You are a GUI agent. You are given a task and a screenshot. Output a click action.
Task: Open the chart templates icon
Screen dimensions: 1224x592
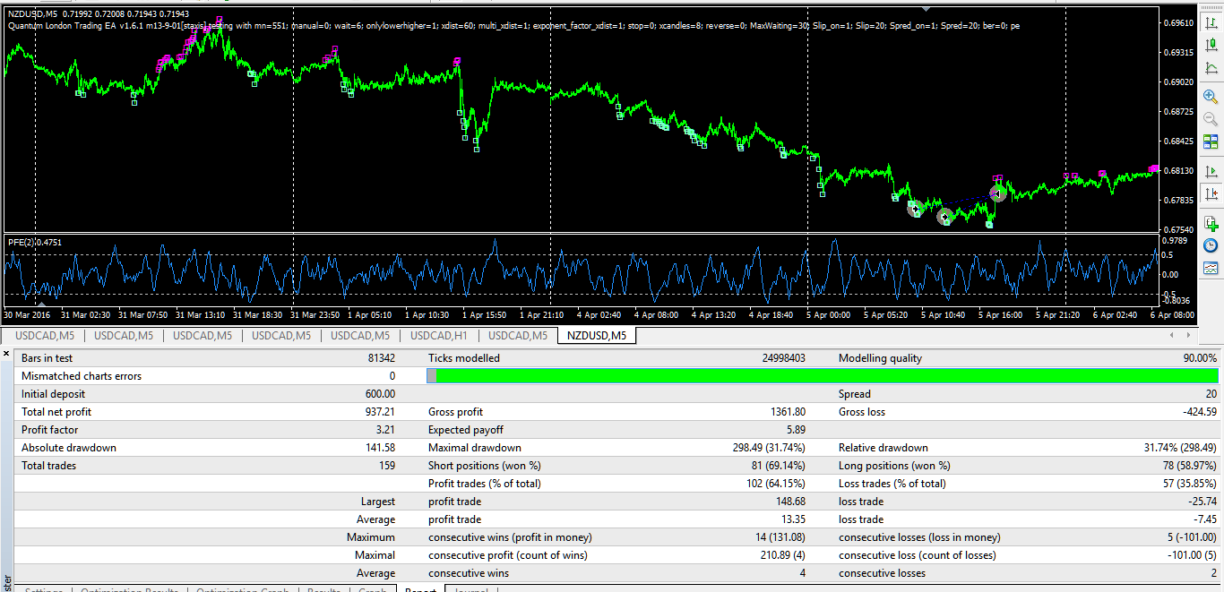point(1211,268)
